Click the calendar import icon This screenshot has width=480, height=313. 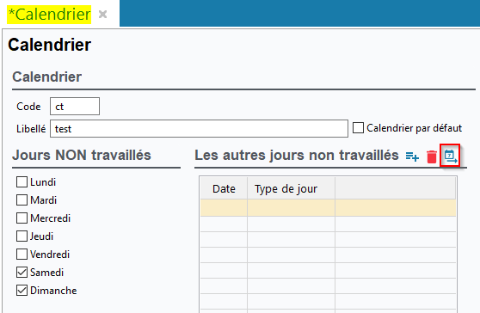point(450,156)
